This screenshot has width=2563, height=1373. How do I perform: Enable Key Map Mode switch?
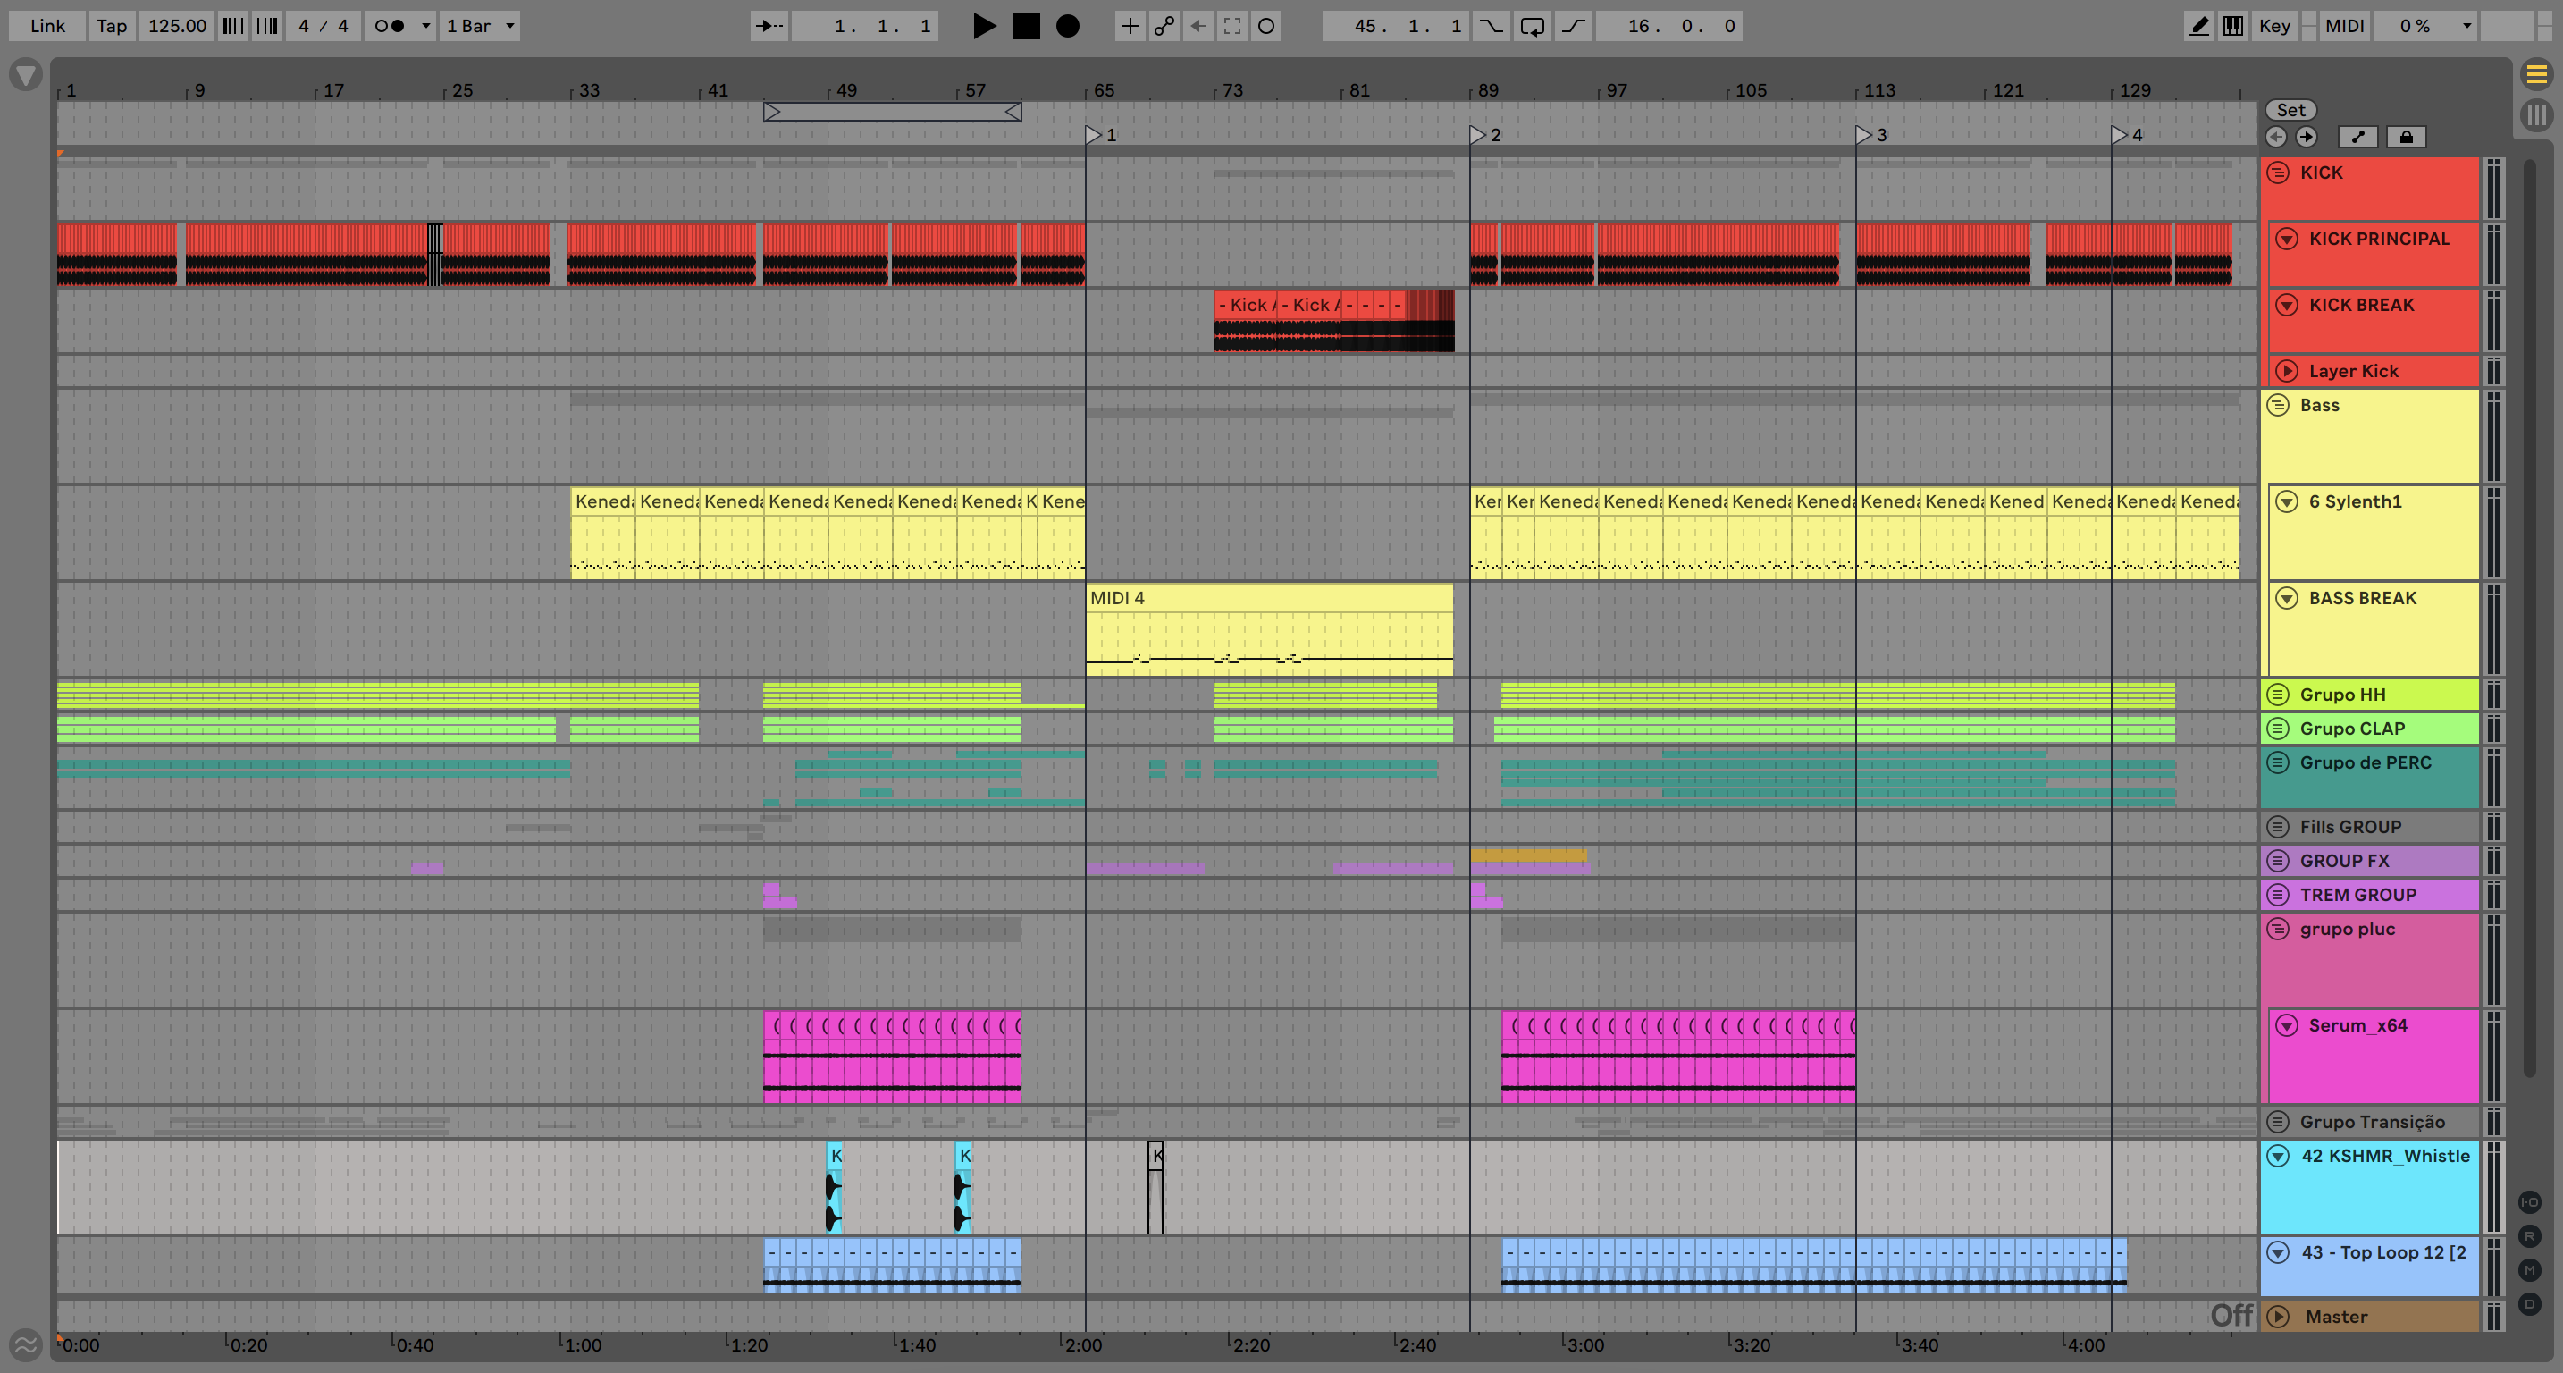(x=2274, y=26)
